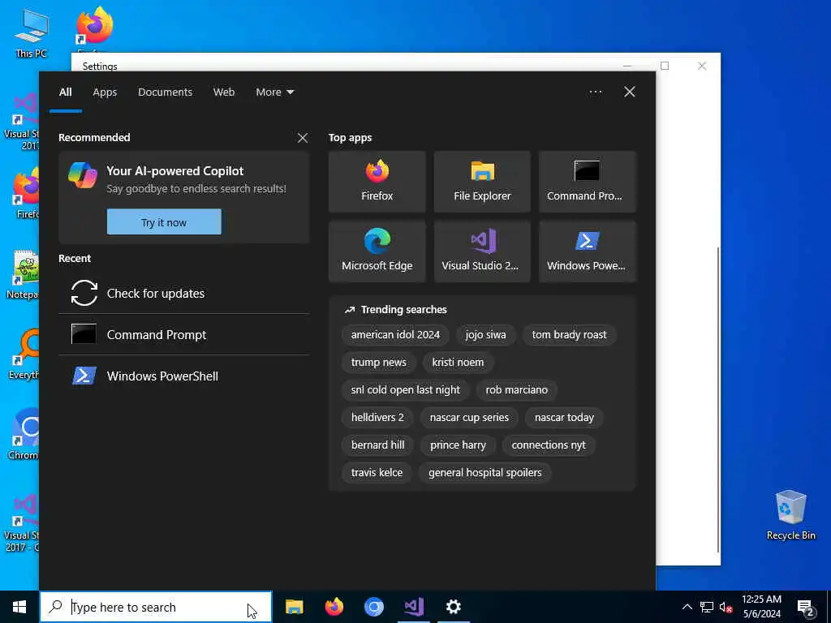Search trending 'general hospital spoilers'

point(485,473)
